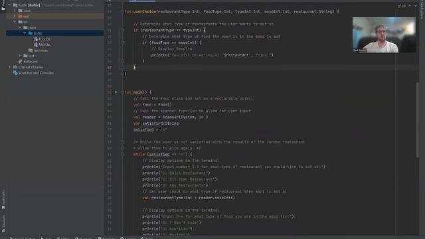Image resolution: width=425 pixels, height=239 pixels.
Task: Expand the test folder
Action: [20, 56]
